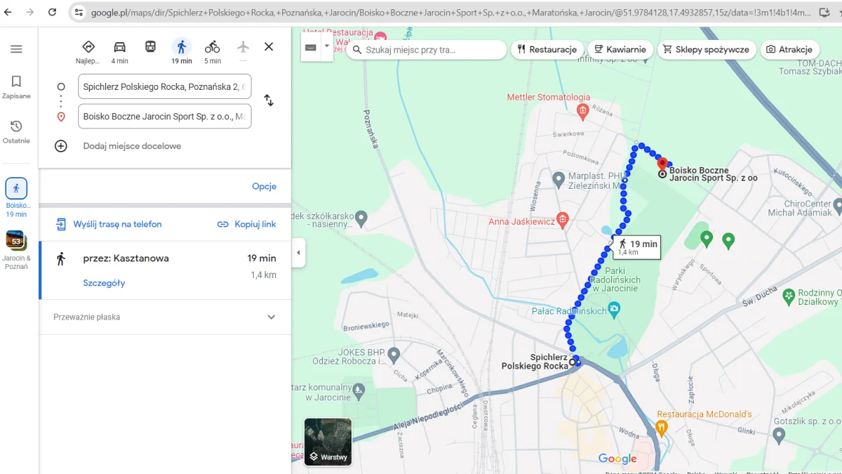
Task: Swap start and destination points
Action: pos(269,100)
